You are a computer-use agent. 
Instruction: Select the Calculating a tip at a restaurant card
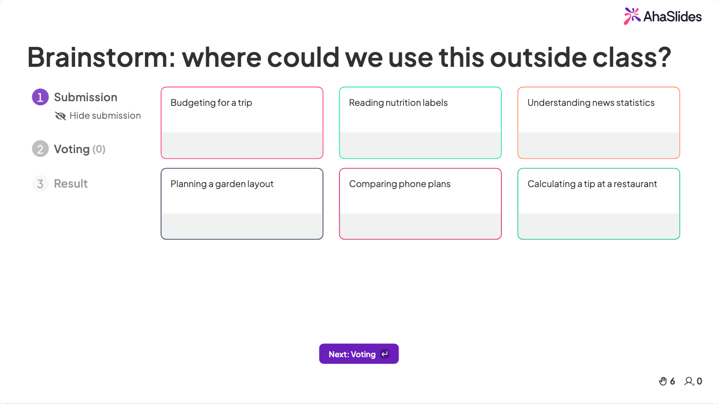599,204
